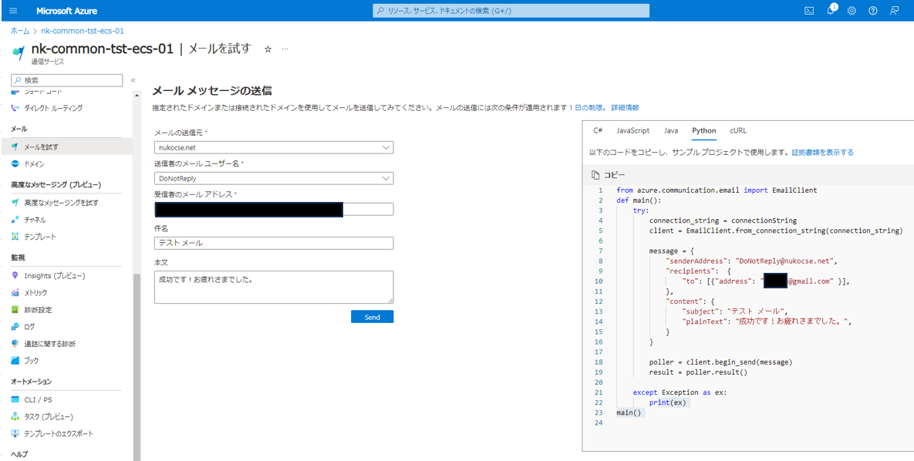Click the チャネル sidebar icon
914x461 pixels.
(x=15, y=220)
